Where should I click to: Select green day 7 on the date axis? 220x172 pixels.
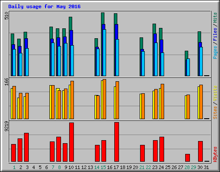click(53, 167)
